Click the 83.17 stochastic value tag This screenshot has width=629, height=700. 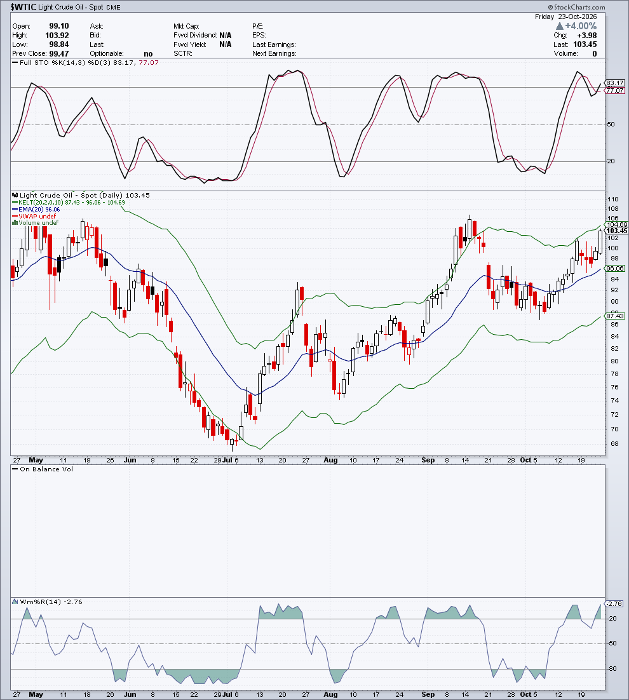point(615,83)
